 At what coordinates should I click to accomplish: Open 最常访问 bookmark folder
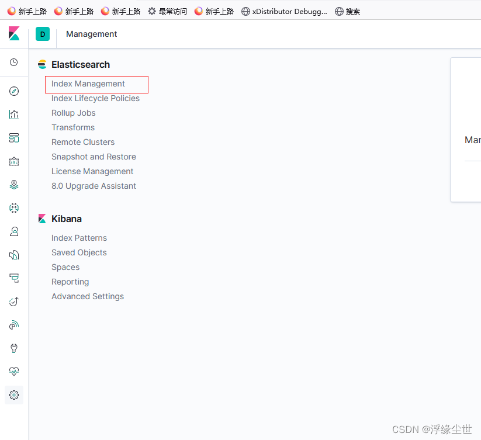click(168, 11)
